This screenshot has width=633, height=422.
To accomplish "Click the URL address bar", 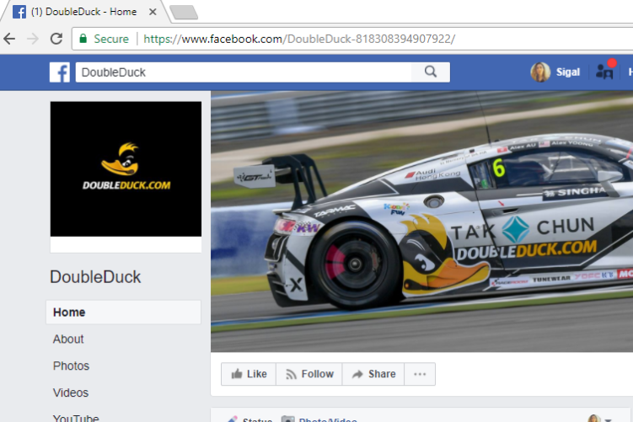I will point(352,39).
